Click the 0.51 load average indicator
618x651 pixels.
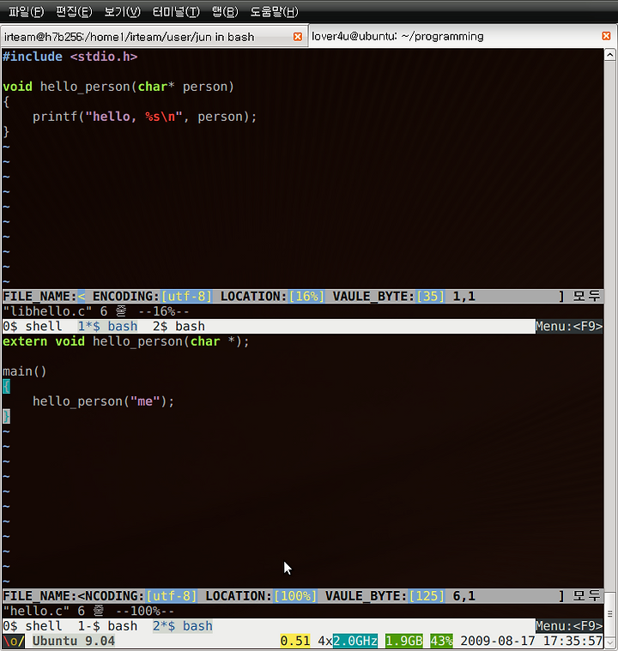pyautogui.click(x=295, y=641)
